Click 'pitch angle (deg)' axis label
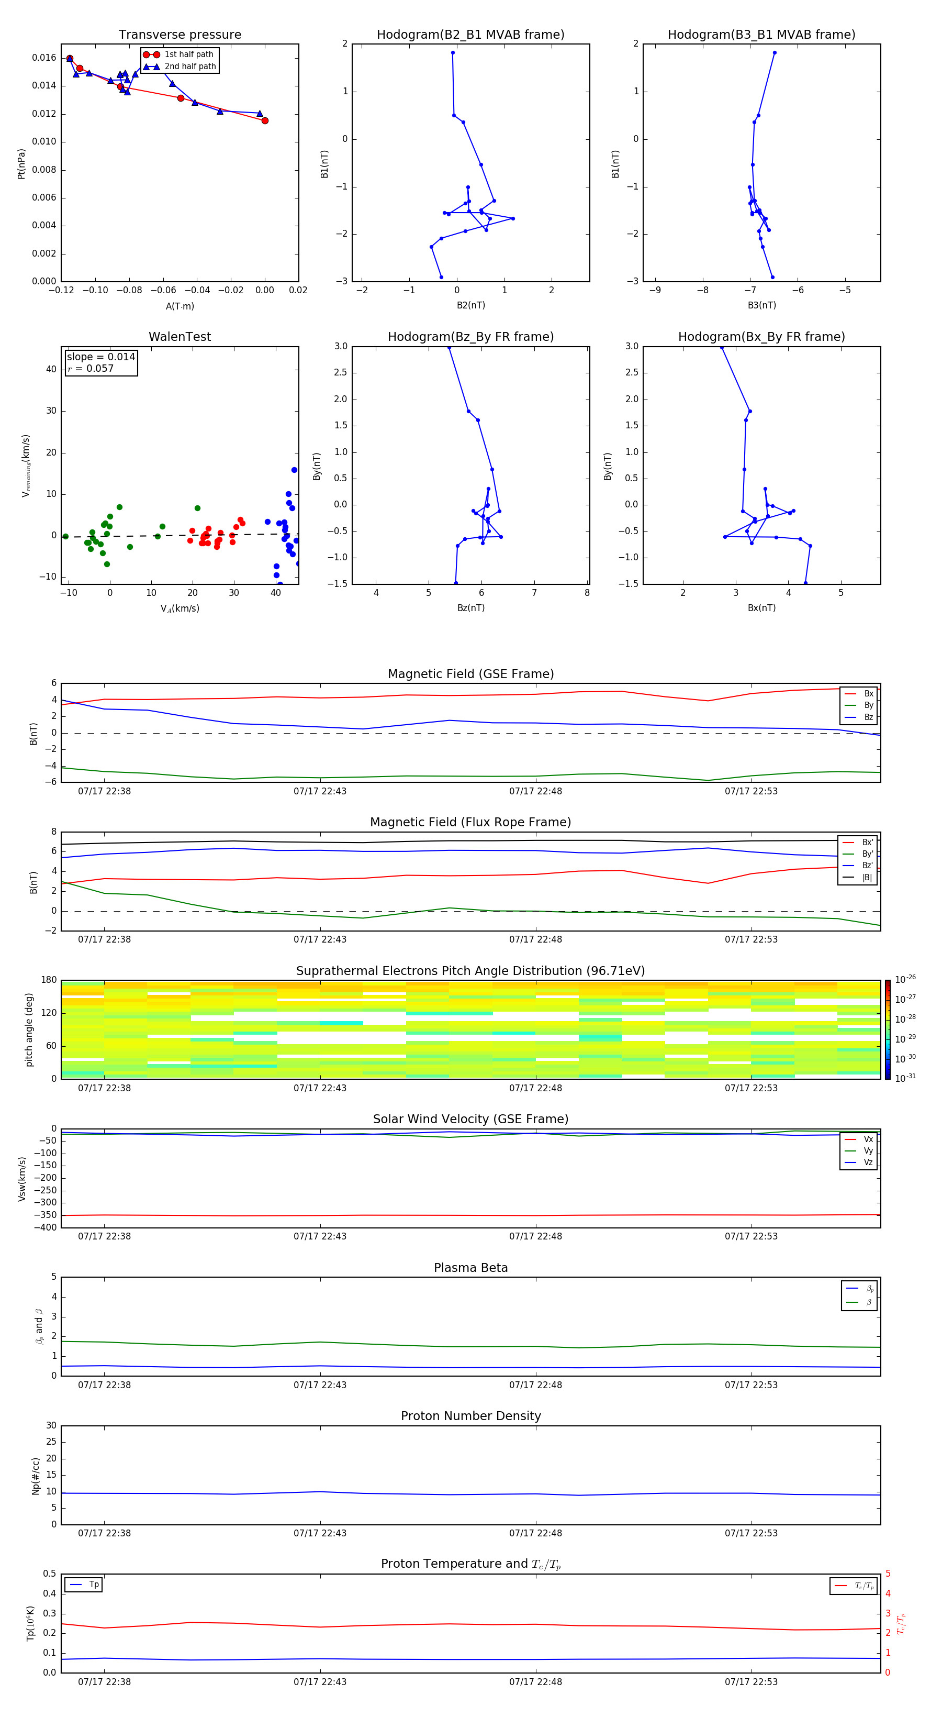The height and width of the screenshot is (1728, 942). [x=29, y=1029]
